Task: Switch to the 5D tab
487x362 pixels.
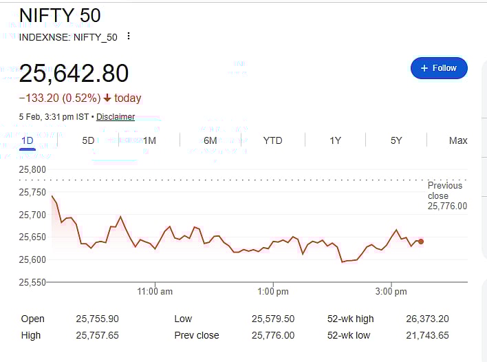Action: pyautogui.click(x=88, y=140)
